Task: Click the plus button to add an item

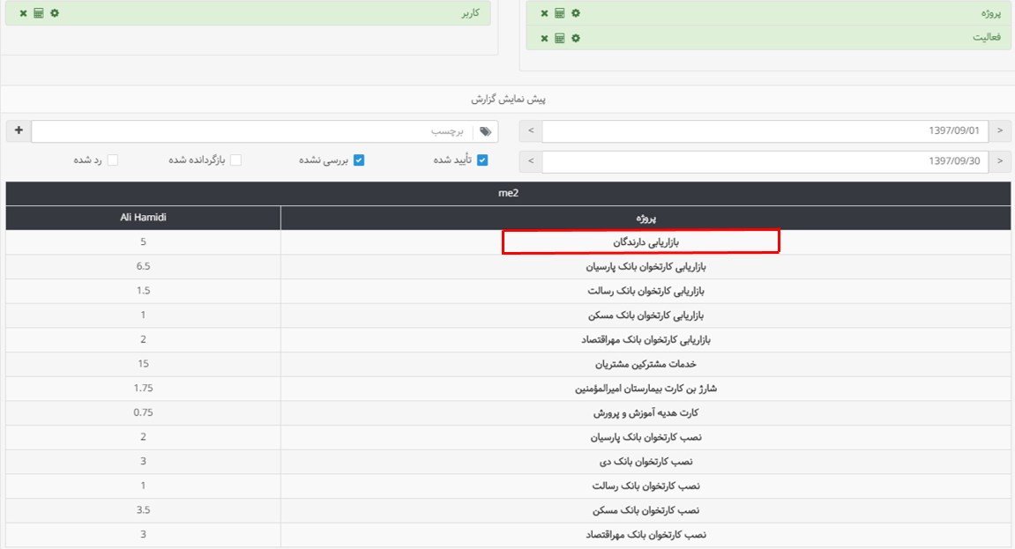Action: click(18, 130)
